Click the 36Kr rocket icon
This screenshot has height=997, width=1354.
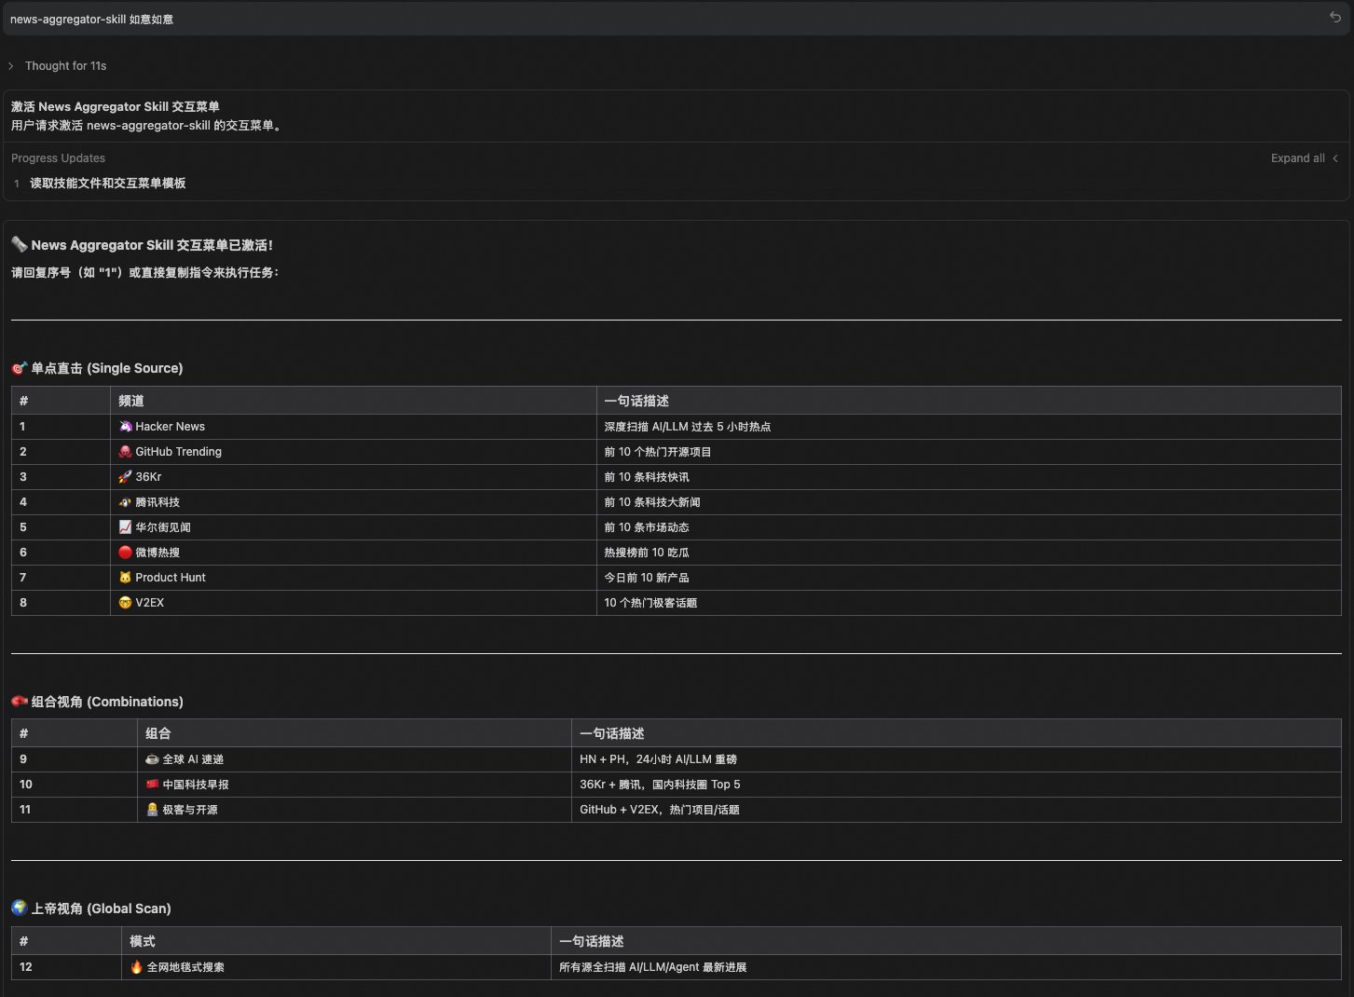(125, 477)
